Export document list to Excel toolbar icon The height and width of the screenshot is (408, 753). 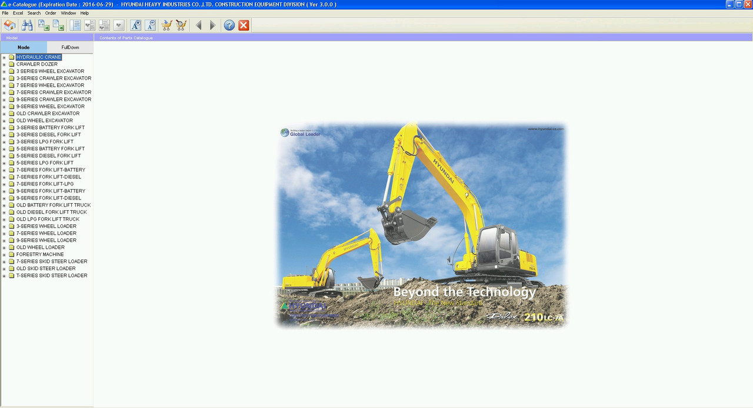[x=58, y=25]
